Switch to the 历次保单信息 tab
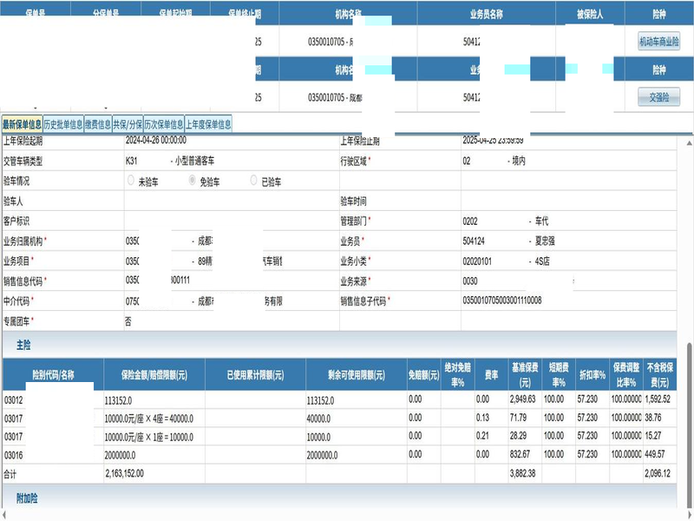Viewport: 694px width, 521px height. [163, 124]
